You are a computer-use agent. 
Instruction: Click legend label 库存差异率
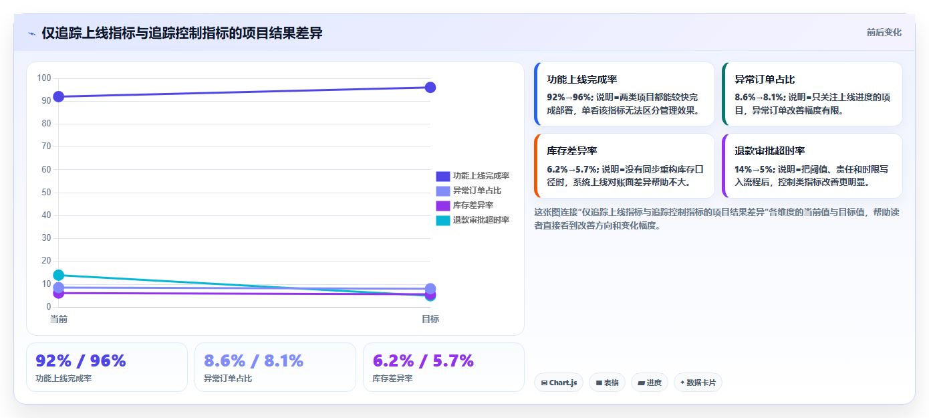[473, 205]
